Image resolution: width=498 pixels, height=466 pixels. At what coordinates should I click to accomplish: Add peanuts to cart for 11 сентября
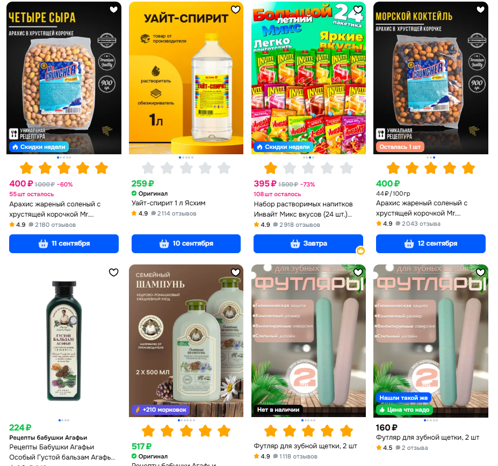point(64,243)
